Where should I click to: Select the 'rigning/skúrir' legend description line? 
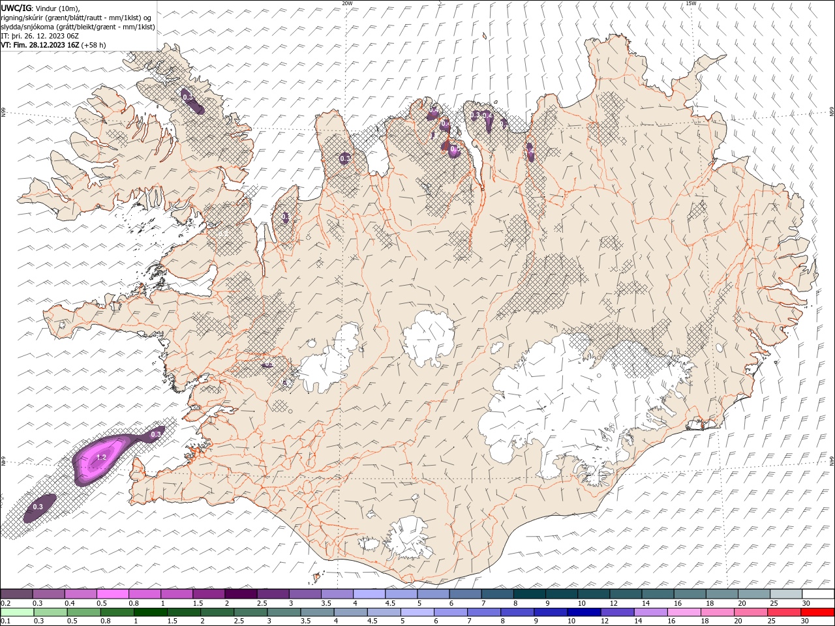coord(78,17)
